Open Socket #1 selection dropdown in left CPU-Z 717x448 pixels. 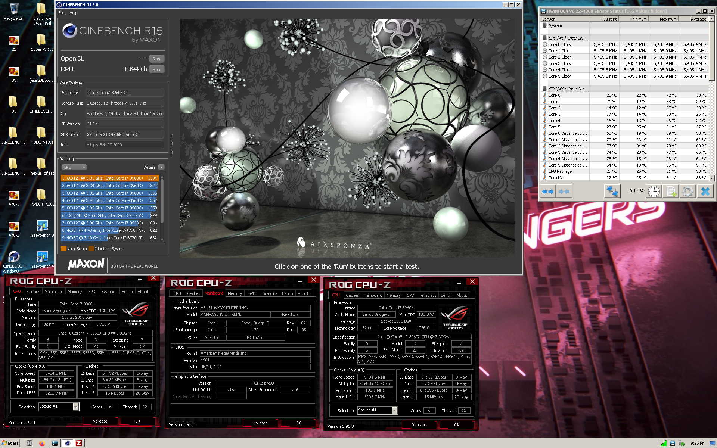click(75, 407)
